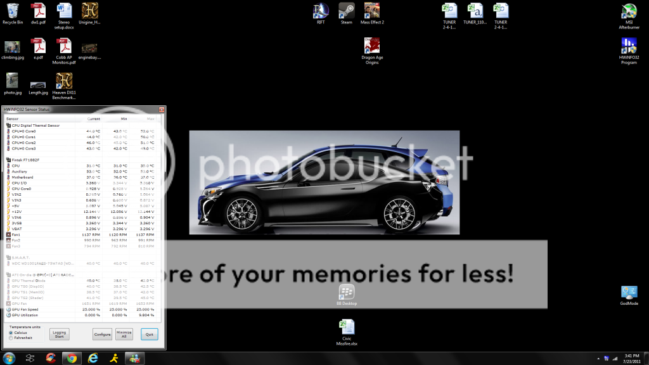Select the 3VSB voltage row
The height and width of the screenshot is (365, 649).
(80, 223)
